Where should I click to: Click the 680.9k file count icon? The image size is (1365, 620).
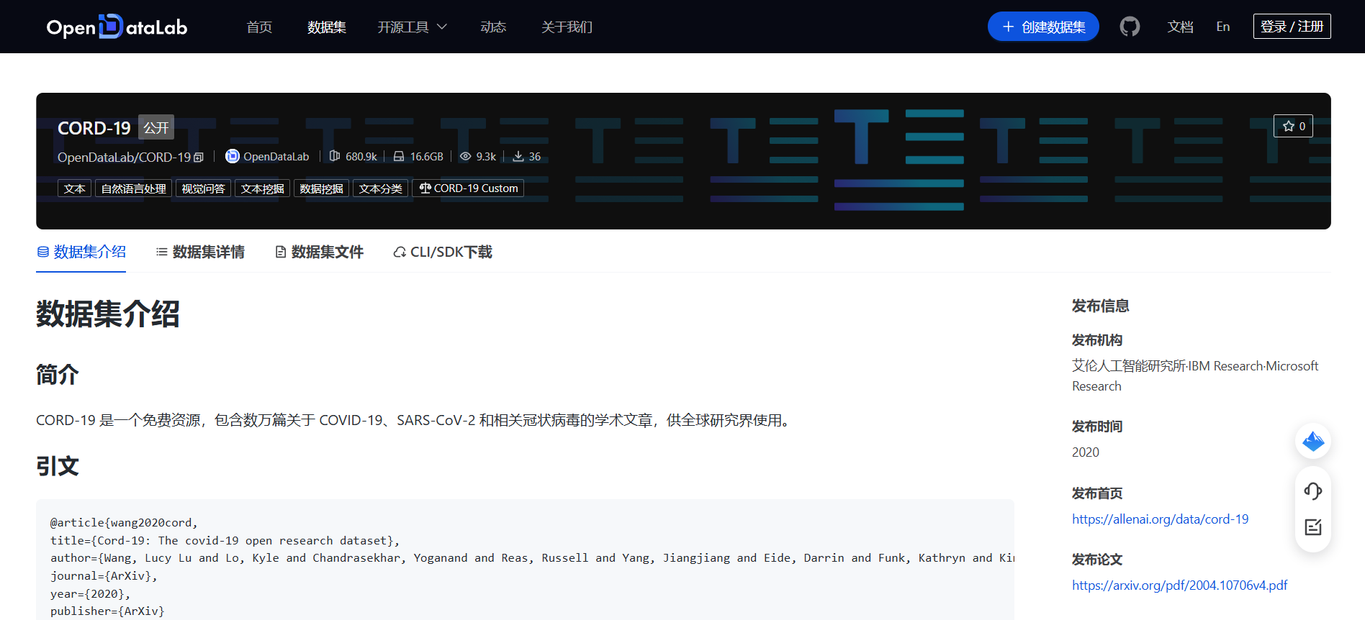coord(335,156)
